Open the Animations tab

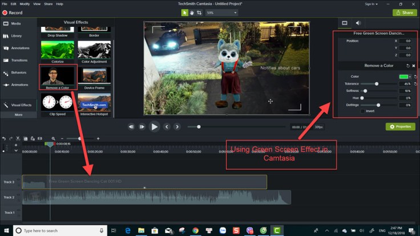[x=18, y=85]
